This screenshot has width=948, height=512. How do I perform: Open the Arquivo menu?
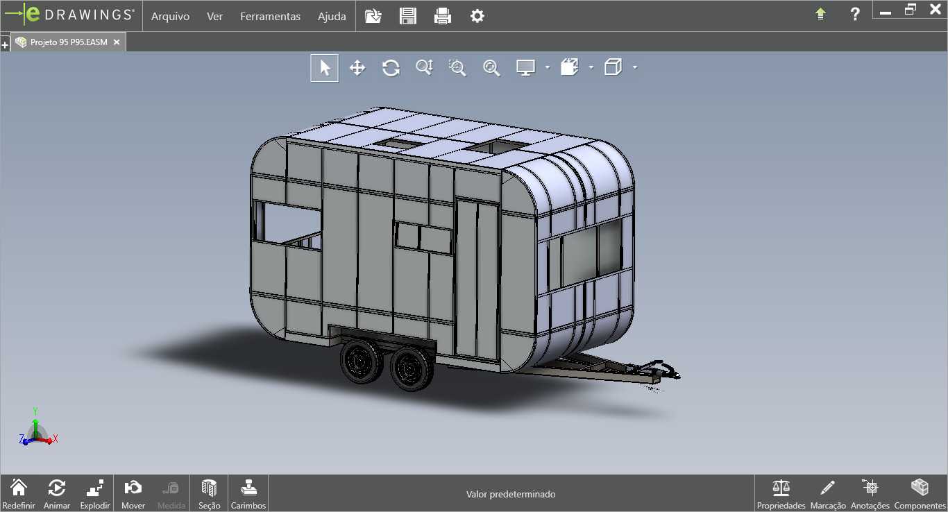click(170, 16)
